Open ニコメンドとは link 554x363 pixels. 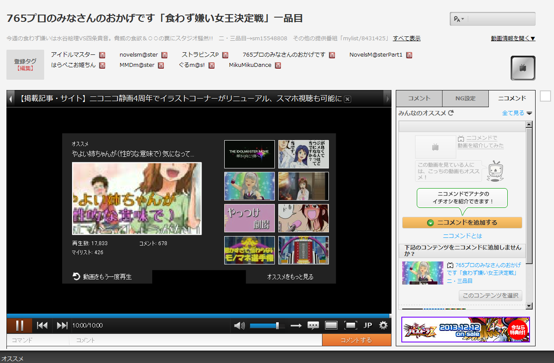[462, 236]
